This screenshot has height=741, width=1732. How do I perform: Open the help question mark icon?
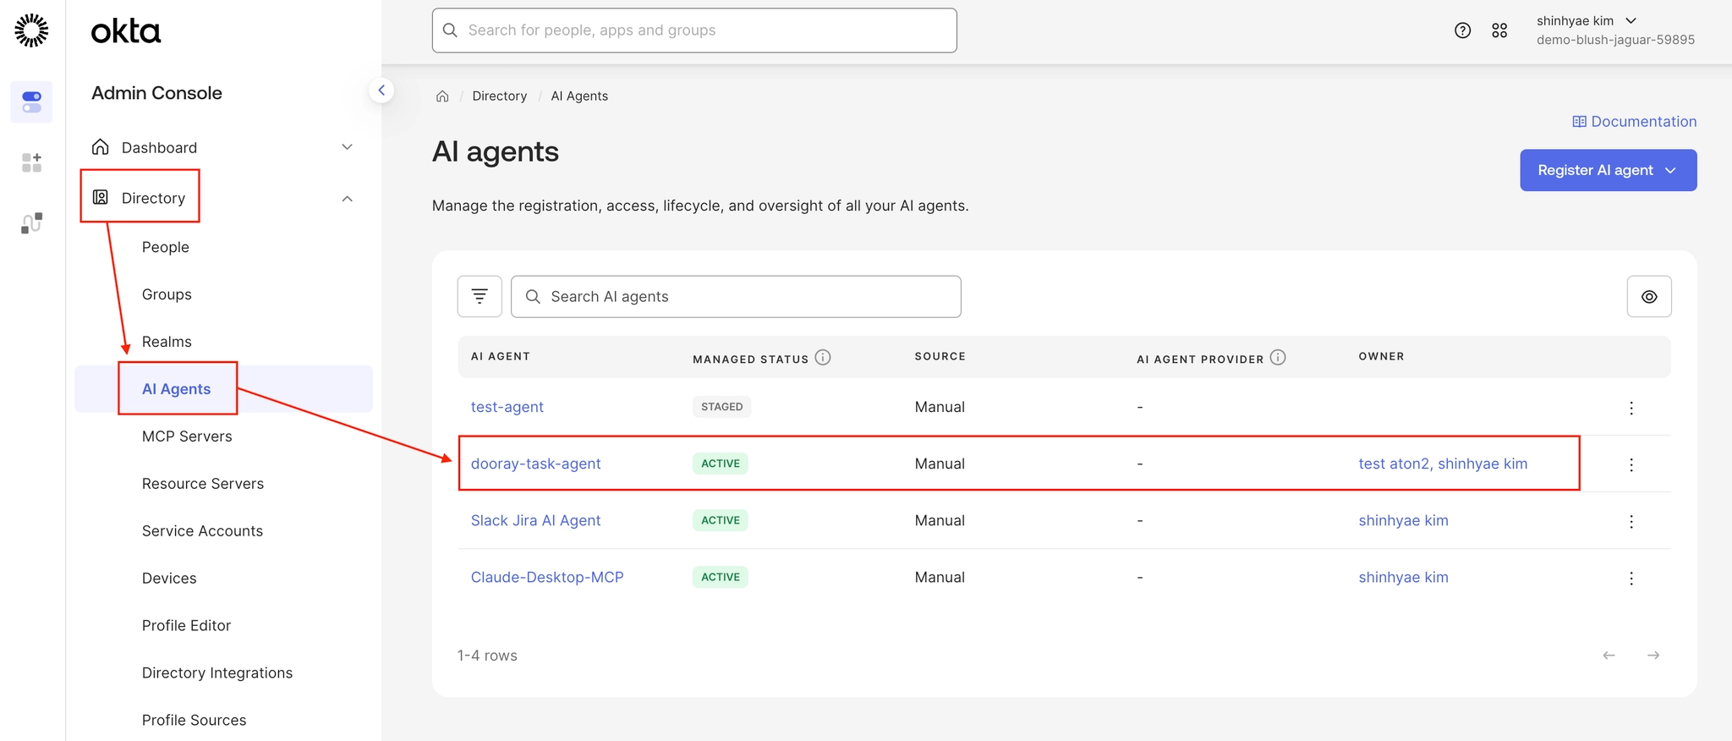1462,30
